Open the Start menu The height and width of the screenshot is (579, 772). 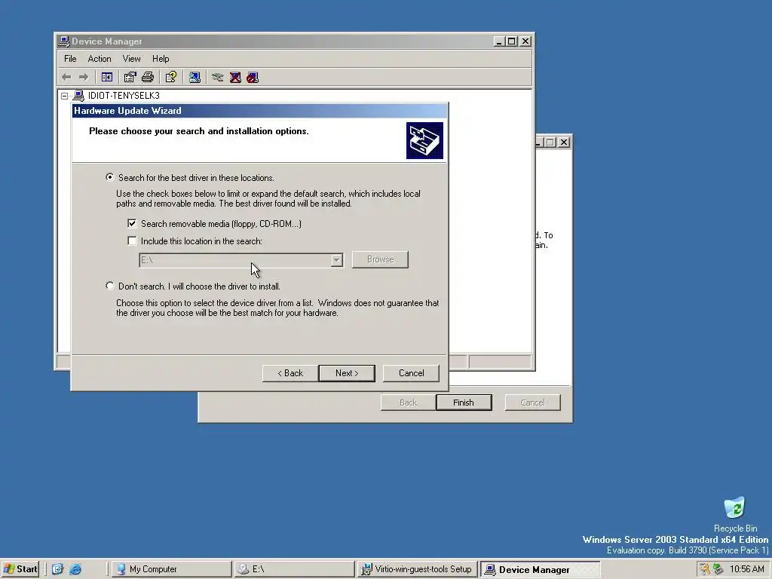[20, 569]
